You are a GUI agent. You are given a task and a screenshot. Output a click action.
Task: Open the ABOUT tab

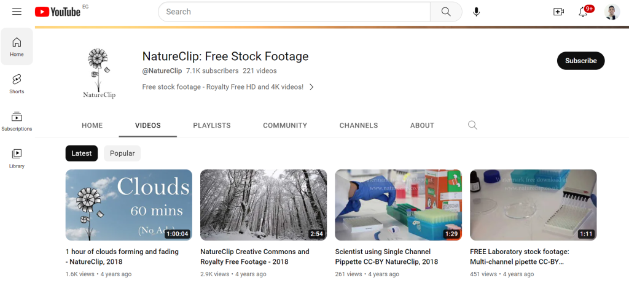(x=422, y=125)
